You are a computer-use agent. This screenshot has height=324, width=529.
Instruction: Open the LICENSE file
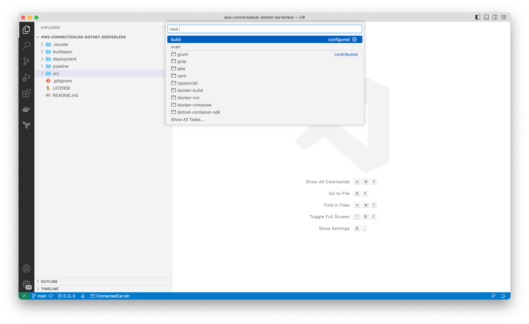[x=61, y=88]
